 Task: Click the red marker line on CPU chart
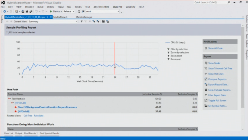pos(114,58)
